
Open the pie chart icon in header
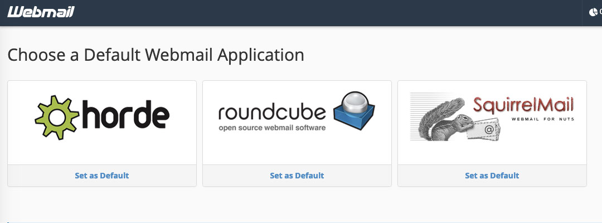(593, 12)
